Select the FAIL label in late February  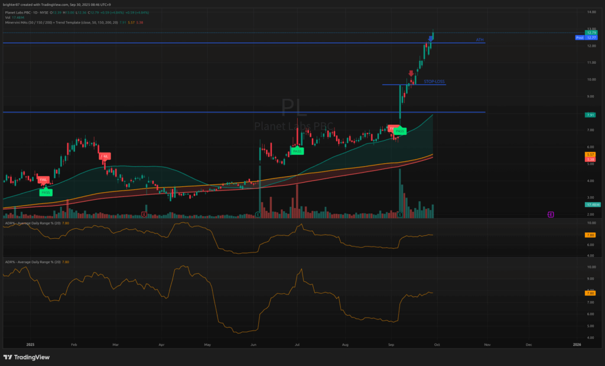click(105, 156)
